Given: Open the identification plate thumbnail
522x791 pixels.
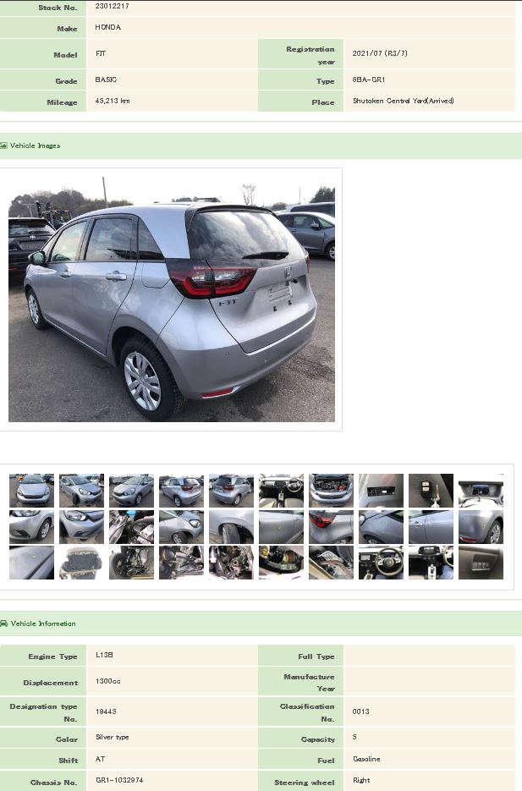Looking at the screenshot, I should (x=381, y=491).
